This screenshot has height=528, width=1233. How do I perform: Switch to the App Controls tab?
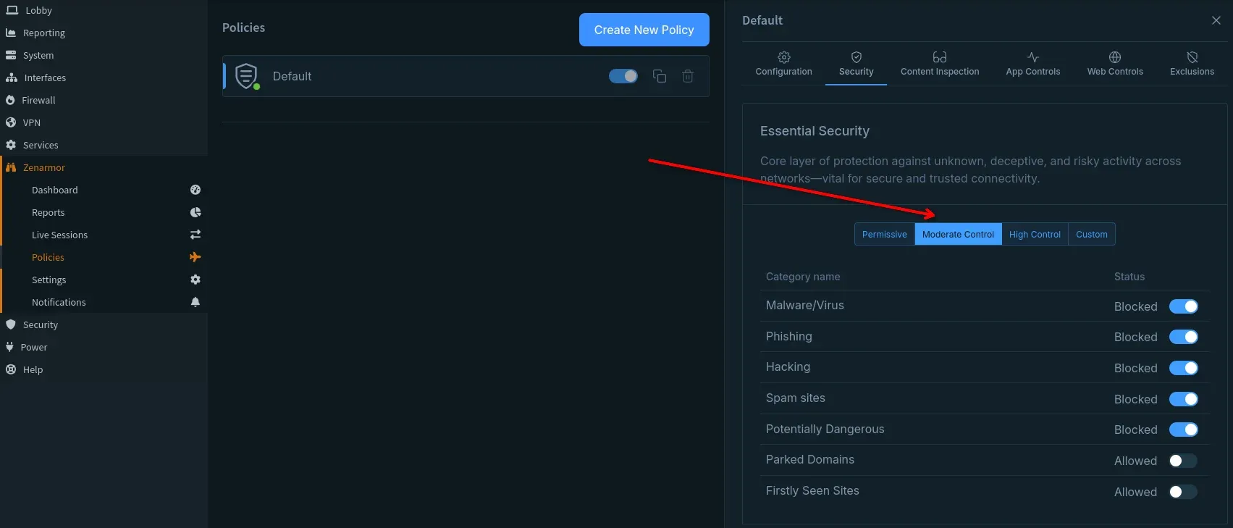coord(1032,64)
